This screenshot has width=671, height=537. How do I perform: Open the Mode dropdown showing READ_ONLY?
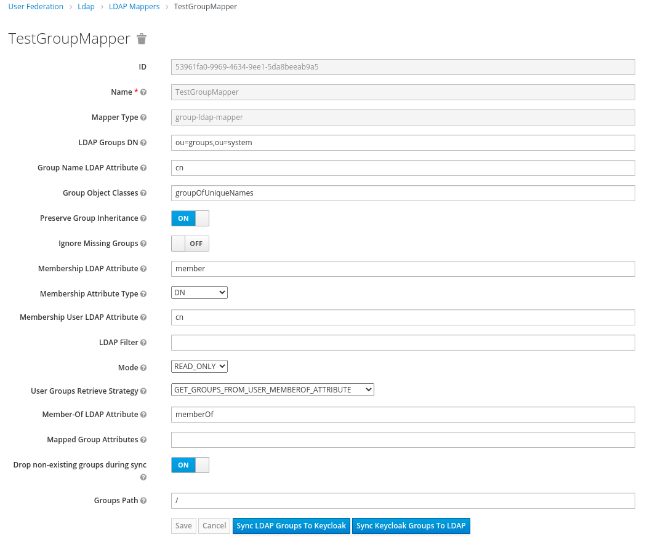click(199, 365)
